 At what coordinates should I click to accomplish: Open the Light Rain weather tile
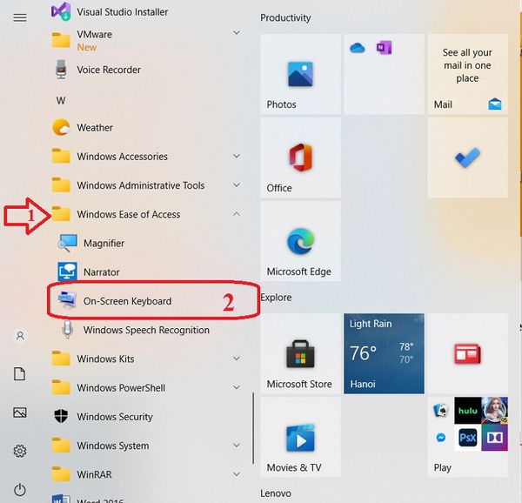click(x=384, y=353)
